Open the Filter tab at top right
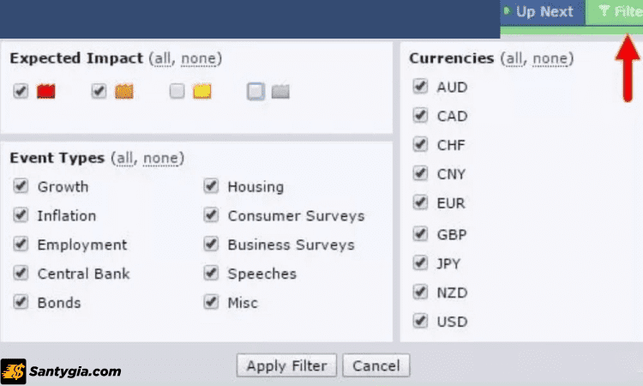 click(x=618, y=12)
